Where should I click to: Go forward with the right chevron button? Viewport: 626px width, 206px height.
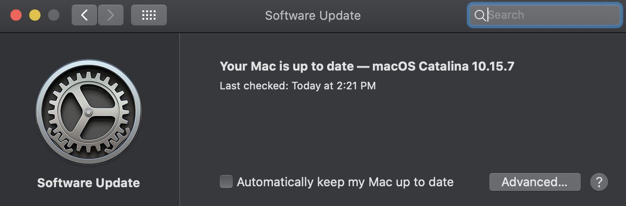click(x=111, y=15)
